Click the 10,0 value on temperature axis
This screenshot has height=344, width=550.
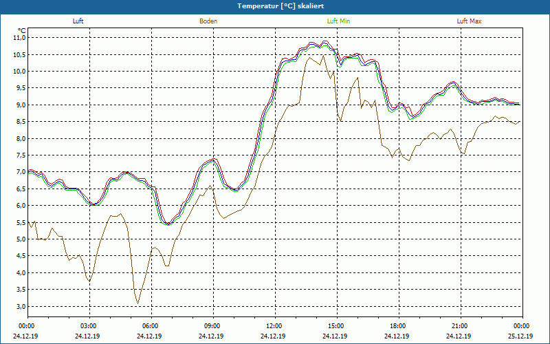click(x=20, y=72)
